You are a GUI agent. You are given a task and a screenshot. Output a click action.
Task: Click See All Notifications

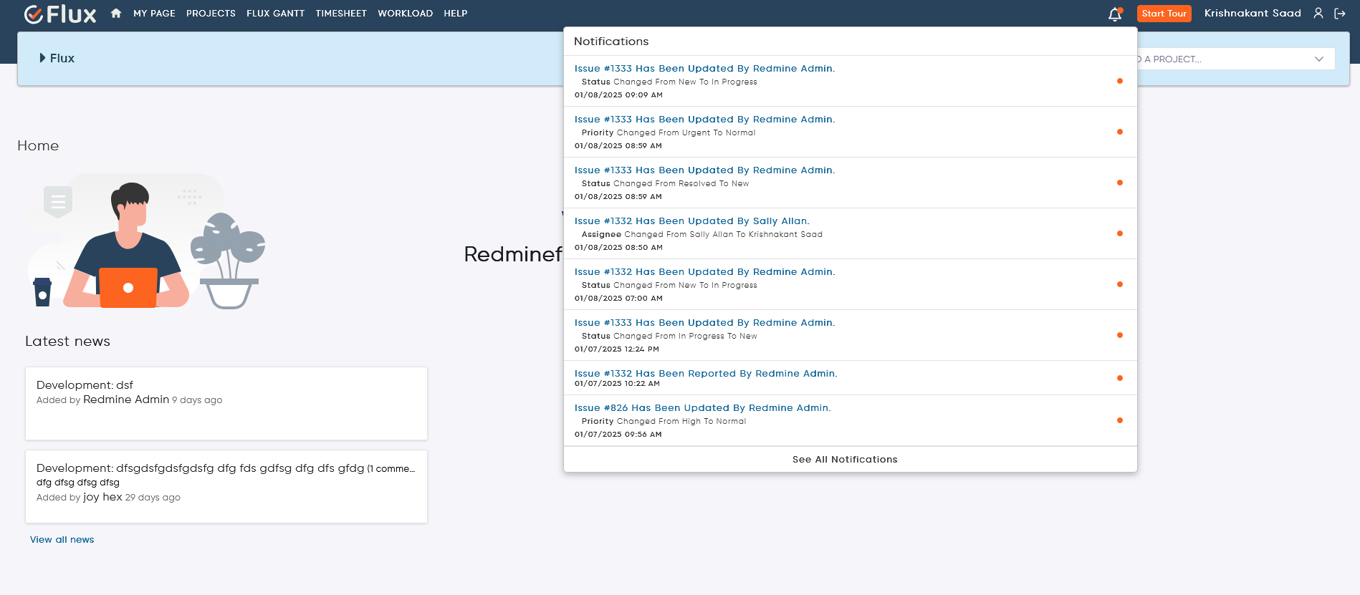[844, 460]
